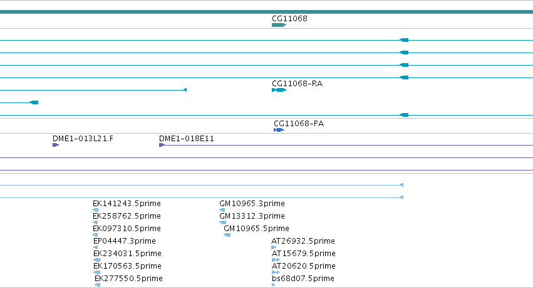Click the thick teal chromosome bar at top
The height and width of the screenshot is (288, 533).
pos(267,12)
